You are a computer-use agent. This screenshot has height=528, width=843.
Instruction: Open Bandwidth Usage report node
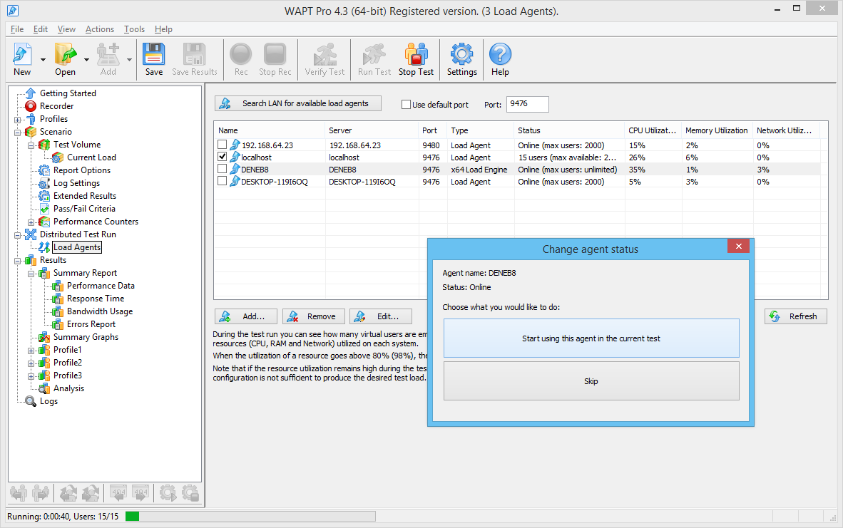99,311
